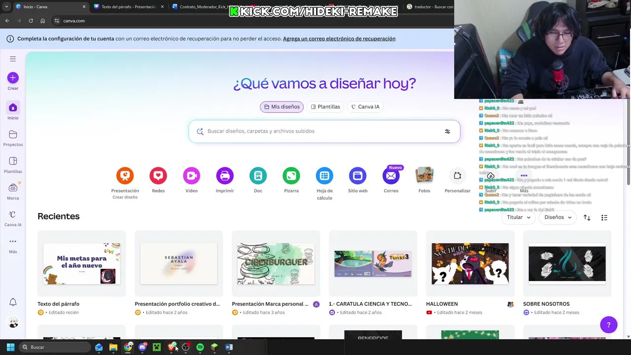
Task: Open Proyectos folder in sidebar
Action: (x=13, y=138)
